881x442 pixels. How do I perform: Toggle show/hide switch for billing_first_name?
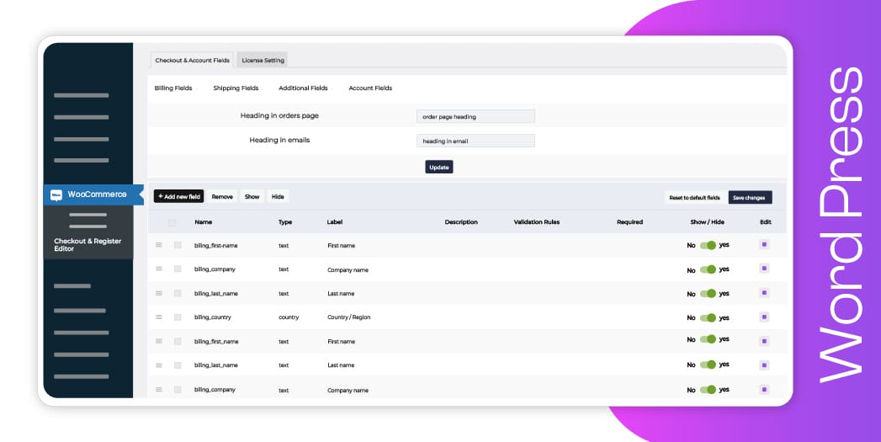click(708, 339)
